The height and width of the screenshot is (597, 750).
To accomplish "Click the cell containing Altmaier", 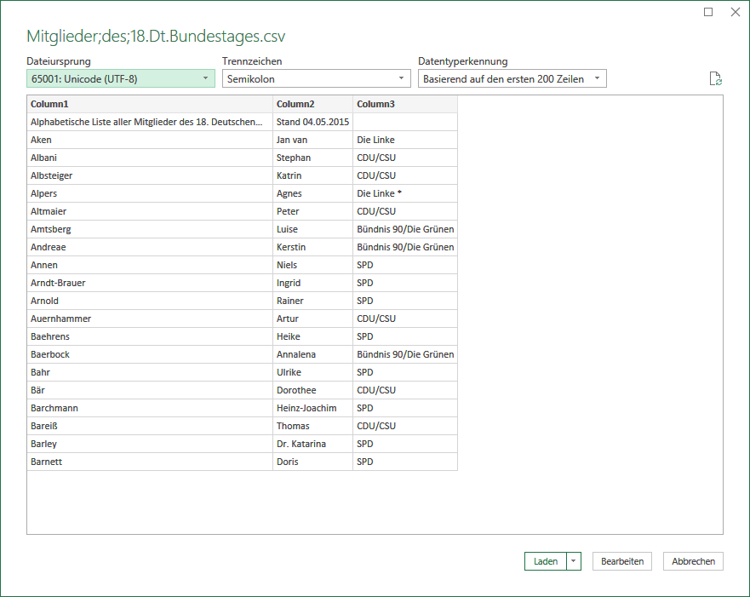I will pyautogui.click(x=150, y=211).
